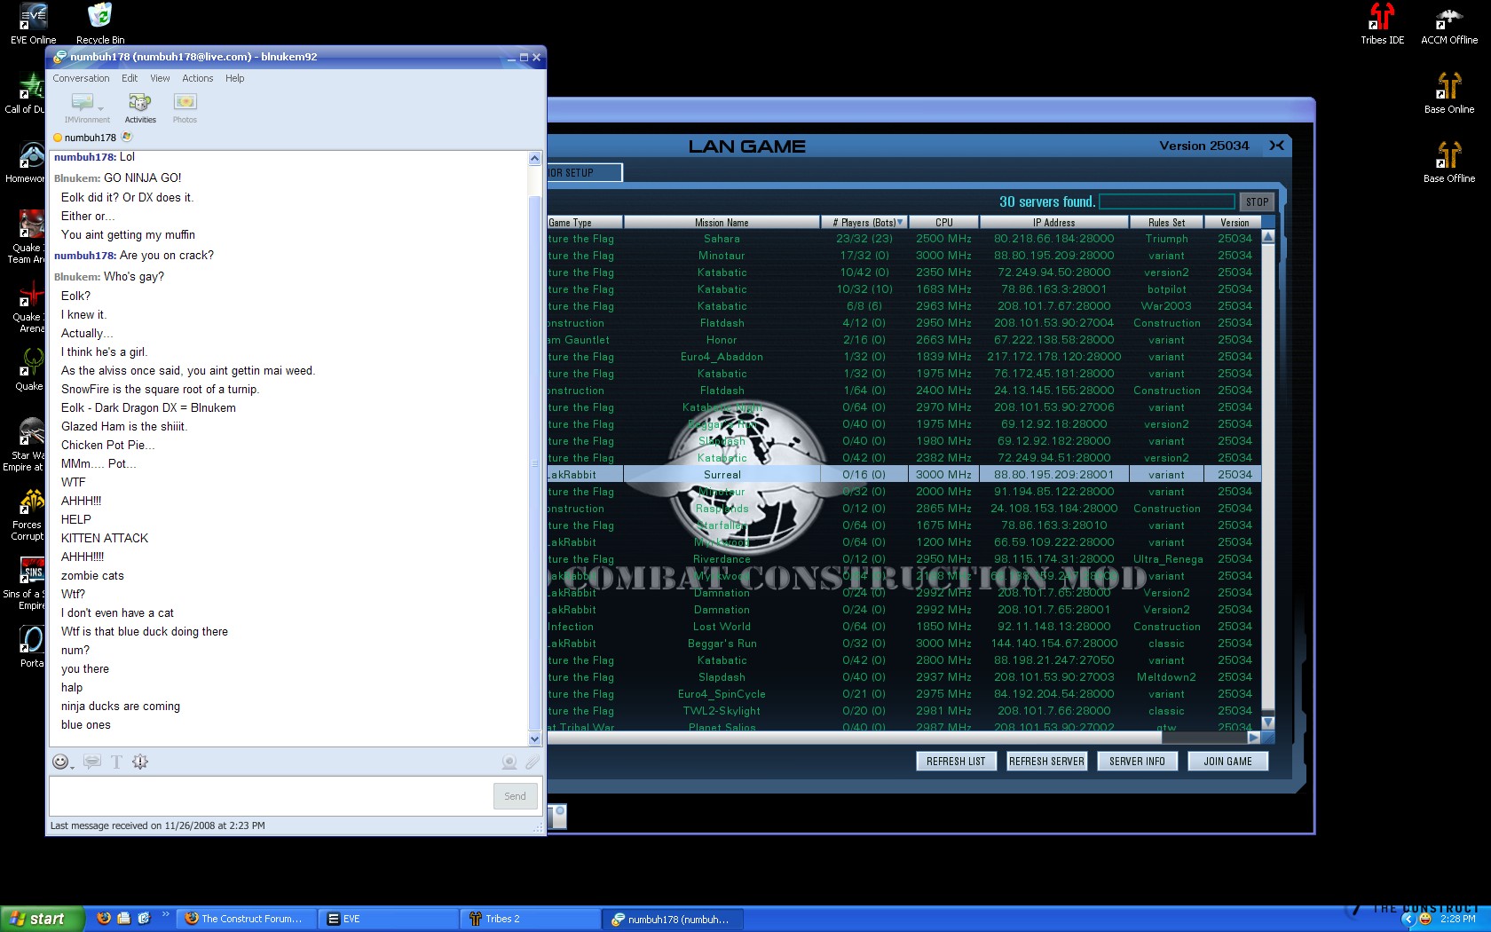Select the Forces of Corruption desktop icon

tap(28, 515)
